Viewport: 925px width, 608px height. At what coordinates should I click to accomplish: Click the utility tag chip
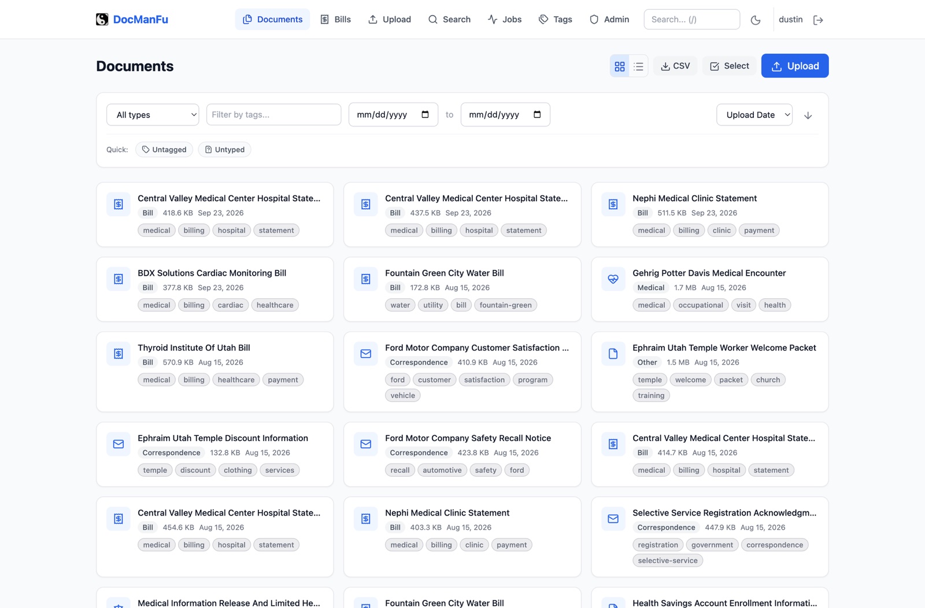tap(432, 305)
